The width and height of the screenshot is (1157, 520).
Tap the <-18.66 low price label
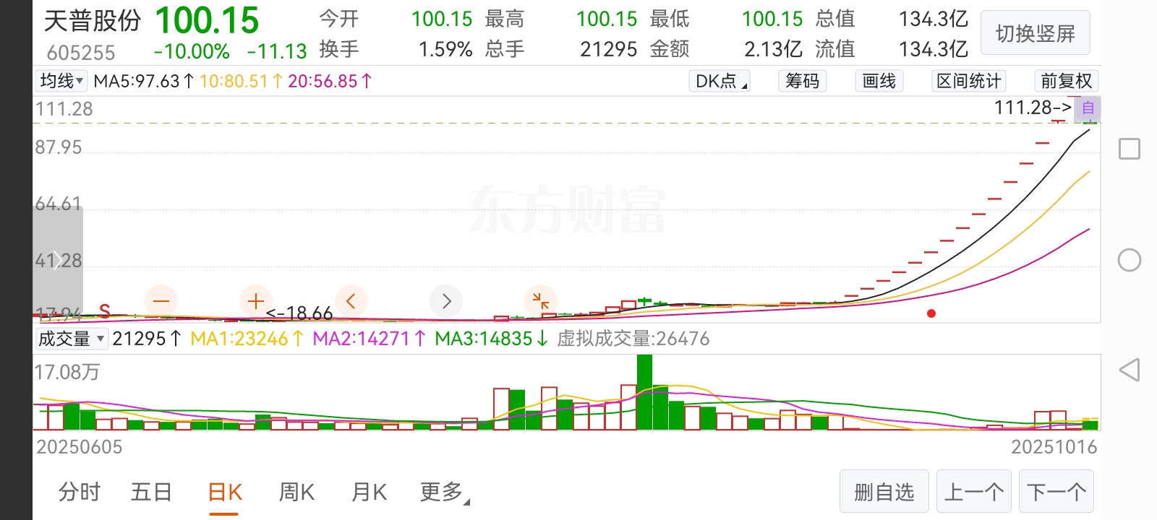[299, 313]
